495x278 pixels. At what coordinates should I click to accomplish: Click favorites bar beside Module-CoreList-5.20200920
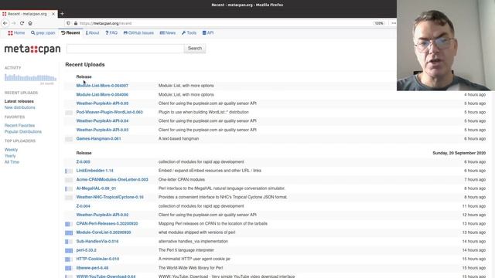(x=69, y=233)
